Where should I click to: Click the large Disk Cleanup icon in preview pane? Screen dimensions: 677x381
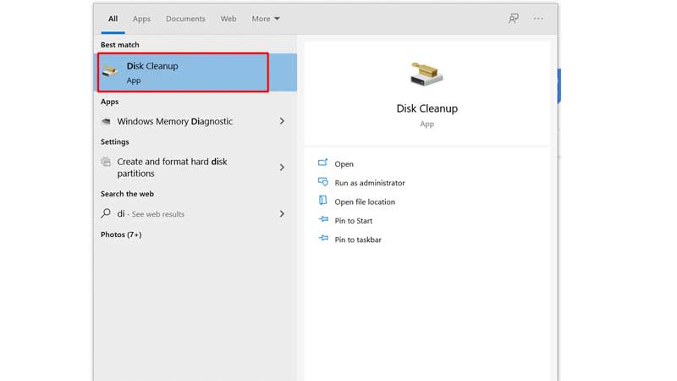(x=427, y=75)
